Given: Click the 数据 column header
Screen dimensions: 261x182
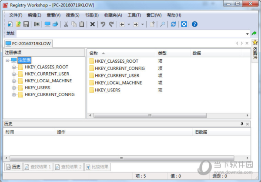Looking at the screenshot, I should tap(216, 53).
